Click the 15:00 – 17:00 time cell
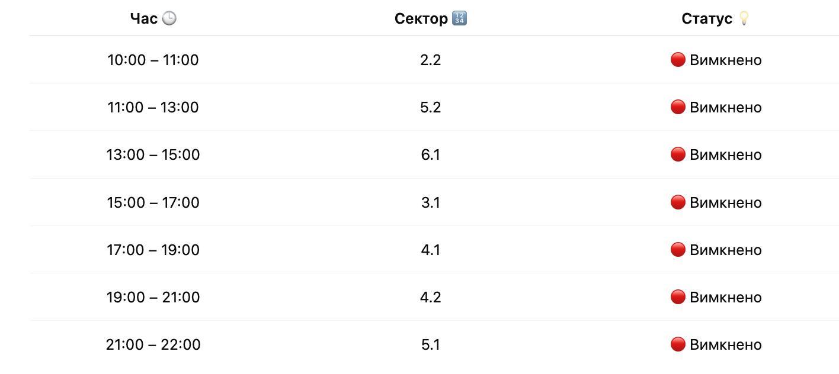Viewport: 839px width, 374px height. pyautogui.click(x=153, y=202)
